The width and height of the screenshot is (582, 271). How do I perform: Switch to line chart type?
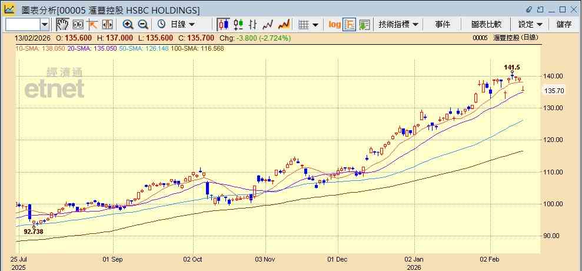(268, 25)
